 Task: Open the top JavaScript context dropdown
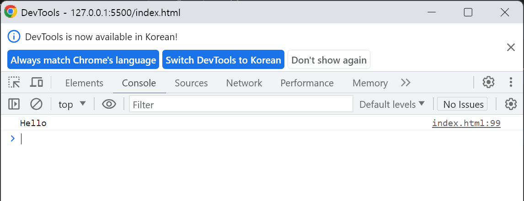(x=72, y=105)
